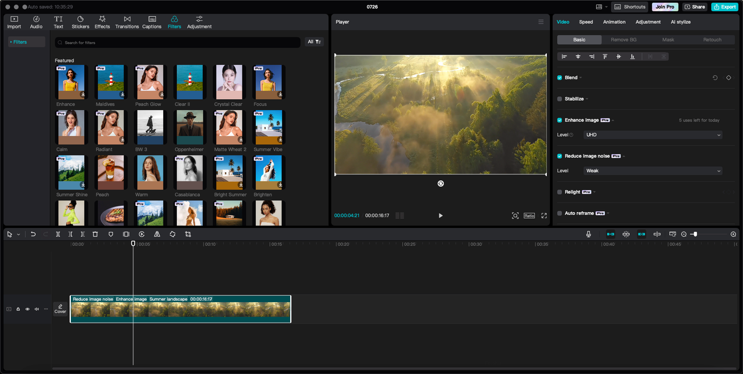Open the player fullscreen view

[544, 216]
